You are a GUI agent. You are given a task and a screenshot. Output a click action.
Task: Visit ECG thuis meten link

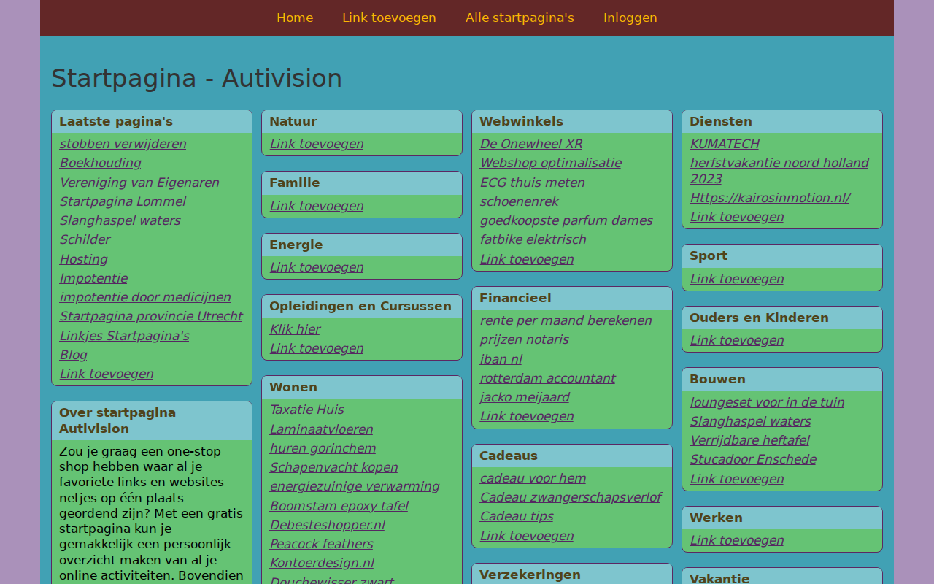pyautogui.click(x=532, y=182)
